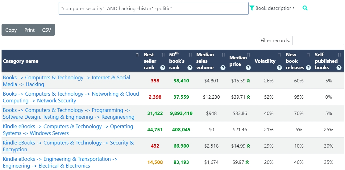
Task: Sort table by Category name column
Action: click(138, 55)
